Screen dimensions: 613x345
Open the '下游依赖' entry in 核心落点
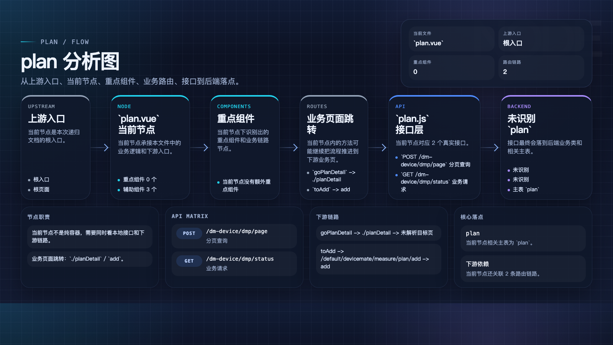(523, 269)
